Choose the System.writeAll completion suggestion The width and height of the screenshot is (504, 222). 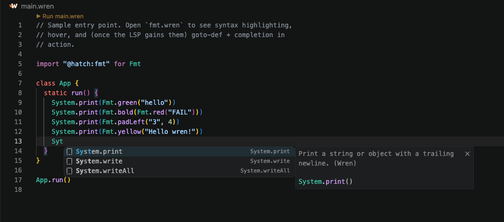point(179,171)
